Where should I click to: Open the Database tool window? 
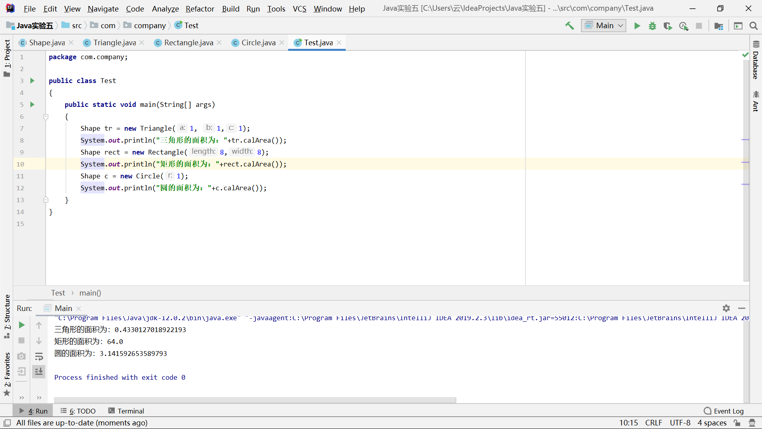click(x=756, y=60)
